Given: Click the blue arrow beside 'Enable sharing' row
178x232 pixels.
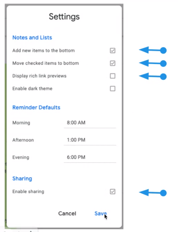Looking at the screenshot, I should [x=153, y=193].
